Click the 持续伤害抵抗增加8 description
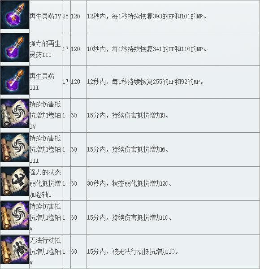260x269 pixels. point(128,116)
